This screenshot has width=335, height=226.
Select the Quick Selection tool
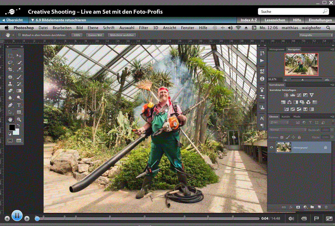pyautogui.click(x=19, y=62)
